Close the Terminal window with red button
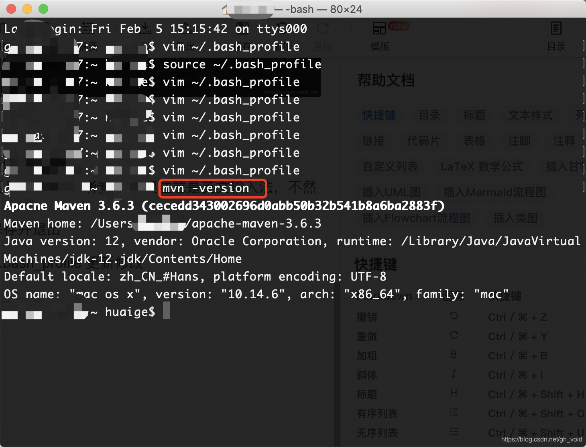This screenshot has width=586, height=447. (11, 9)
